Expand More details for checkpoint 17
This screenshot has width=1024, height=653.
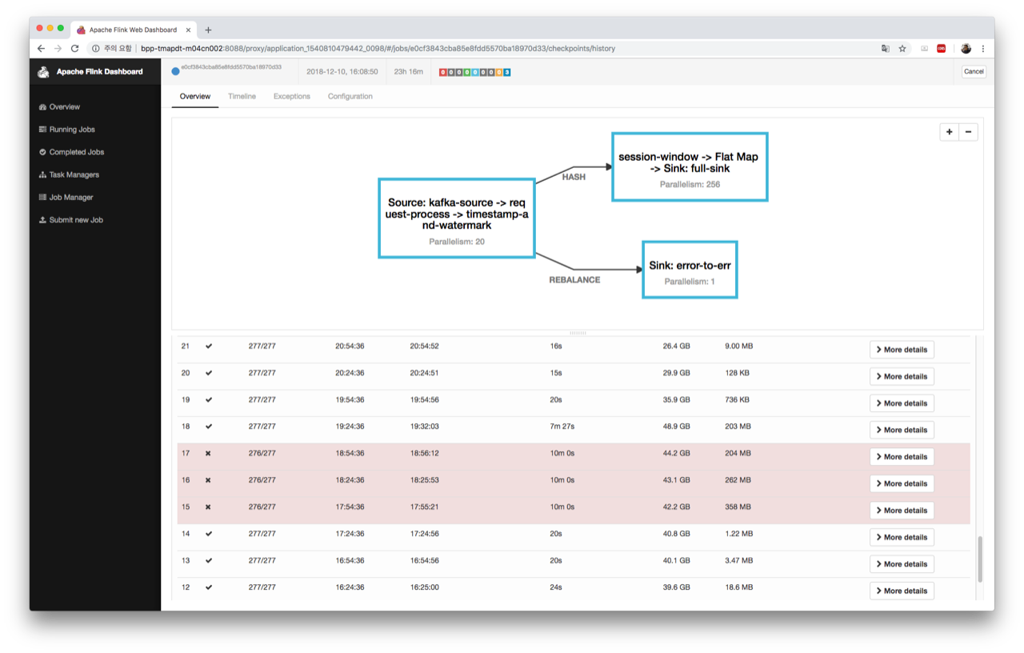(902, 457)
